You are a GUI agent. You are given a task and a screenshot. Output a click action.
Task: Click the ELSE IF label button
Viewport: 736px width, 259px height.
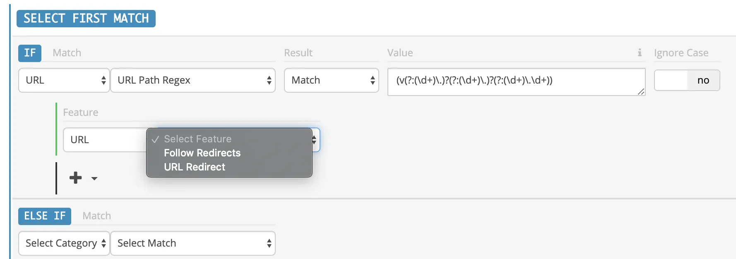coord(45,216)
